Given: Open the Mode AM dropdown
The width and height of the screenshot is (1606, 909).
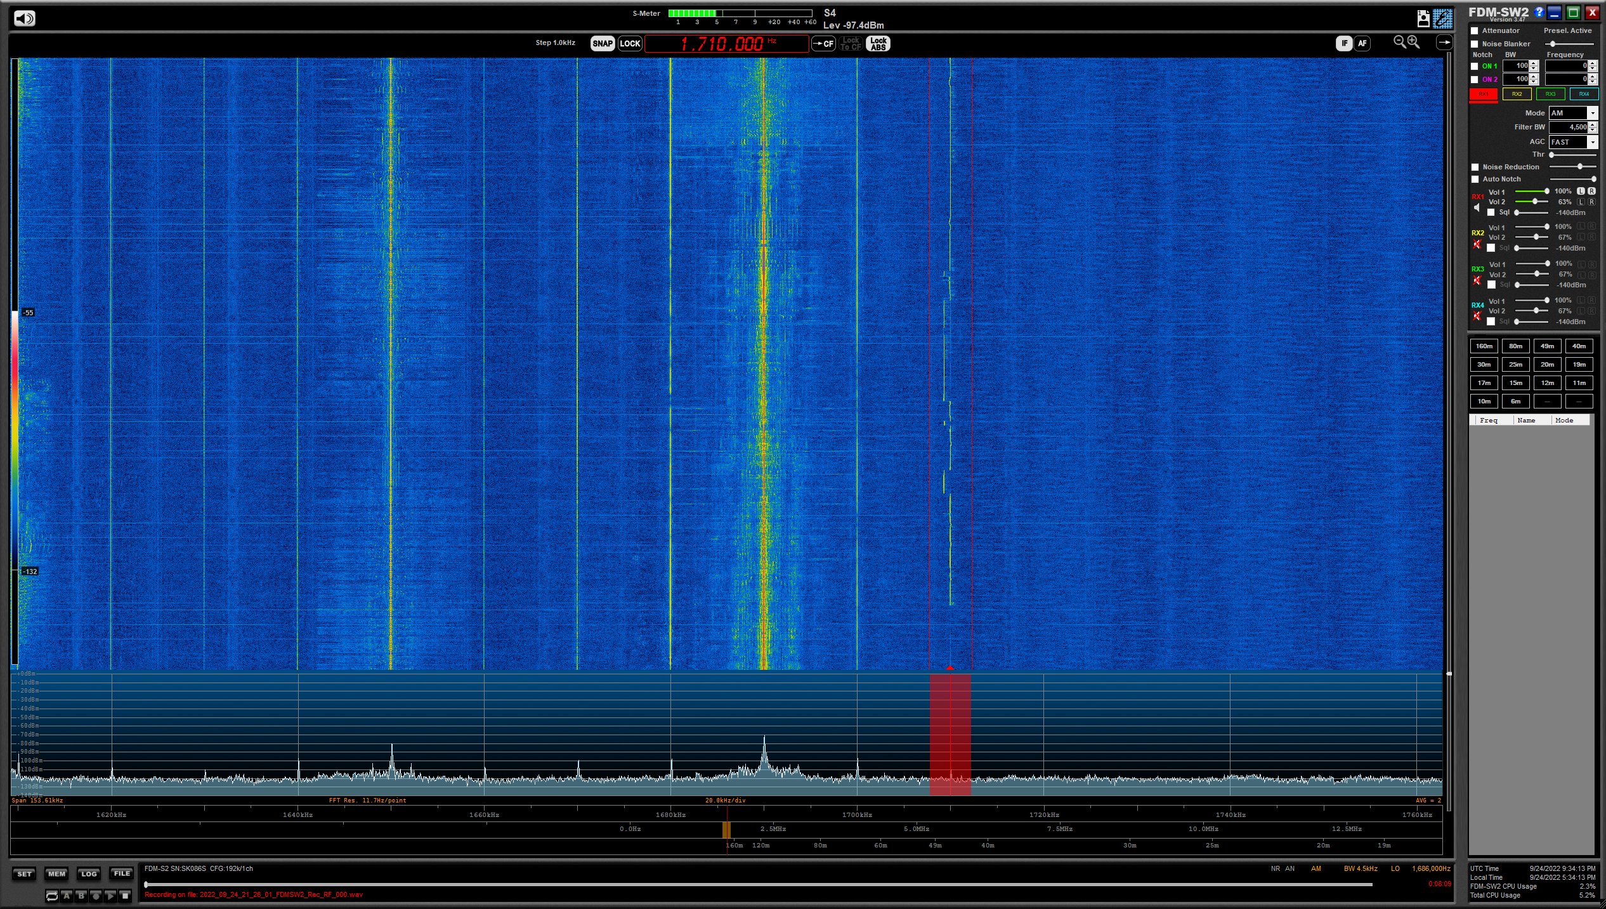Looking at the screenshot, I should tap(1592, 113).
